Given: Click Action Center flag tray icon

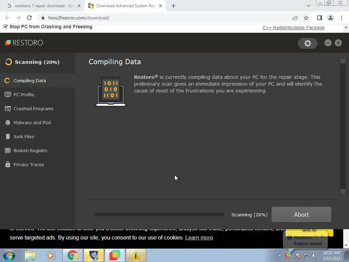Looking at the screenshot, I should [x=298, y=256].
